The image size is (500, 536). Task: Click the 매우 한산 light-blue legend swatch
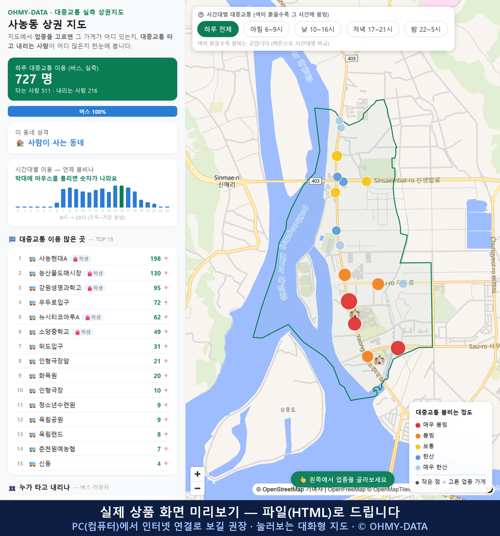tap(417, 468)
